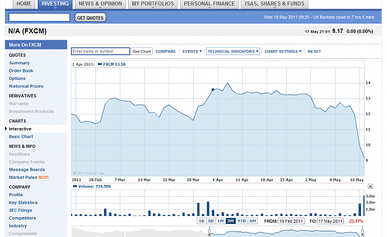The image size is (387, 237).
Task: Open Competitors link
Action: click(22, 218)
